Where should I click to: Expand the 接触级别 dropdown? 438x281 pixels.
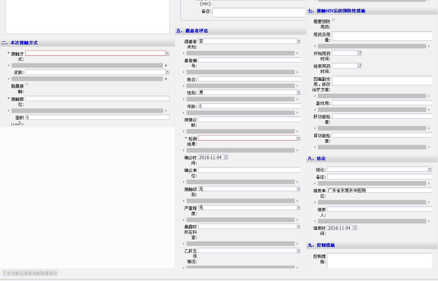click(x=299, y=189)
